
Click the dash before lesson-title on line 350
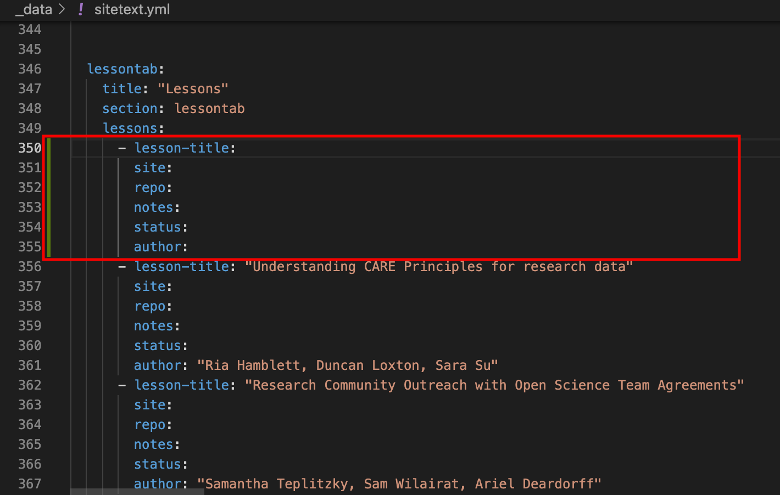[x=122, y=148]
